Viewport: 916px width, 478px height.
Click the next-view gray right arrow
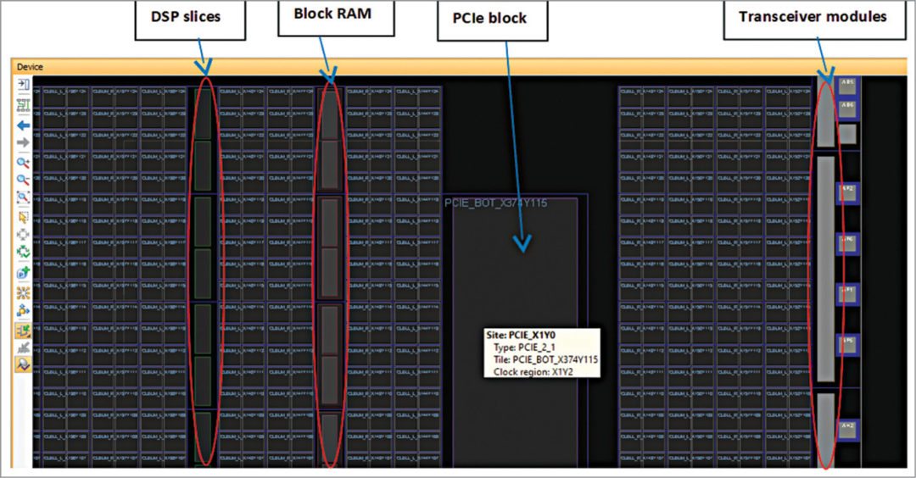[x=23, y=142]
